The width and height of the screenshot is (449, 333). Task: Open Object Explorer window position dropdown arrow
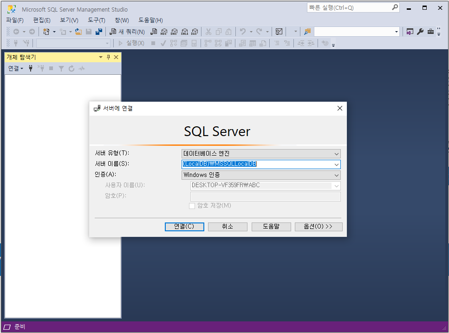[100, 57]
